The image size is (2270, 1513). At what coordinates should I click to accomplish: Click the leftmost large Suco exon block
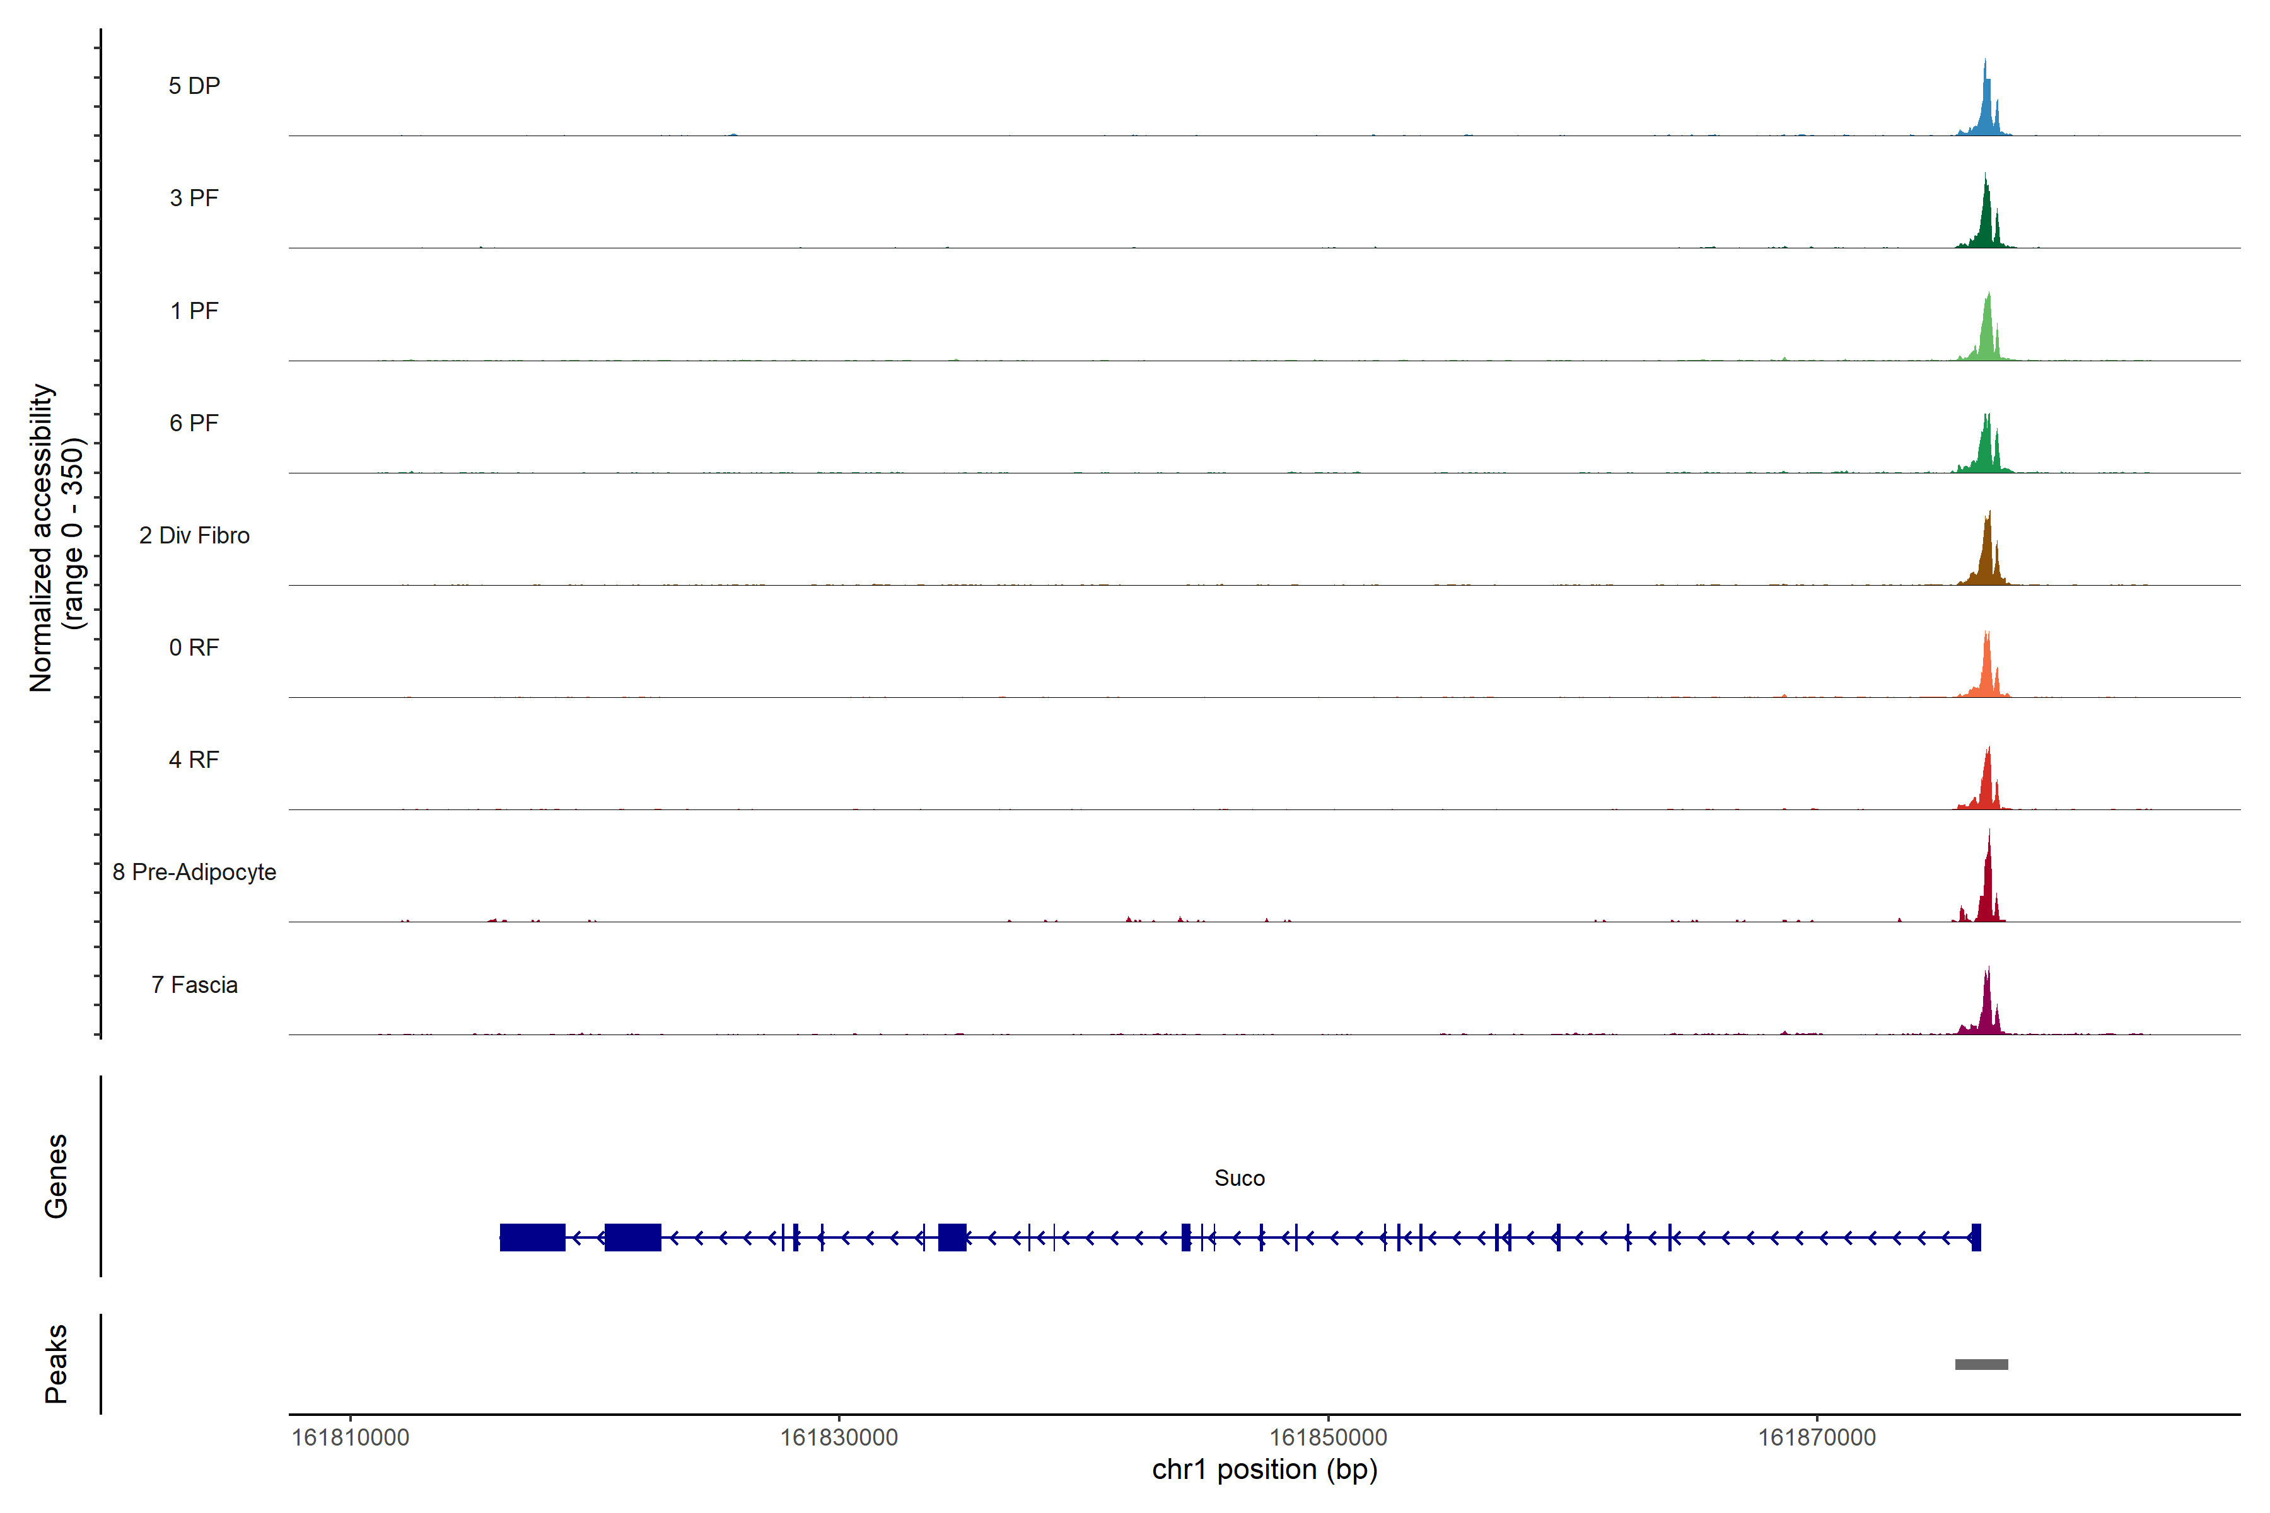click(532, 1237)
